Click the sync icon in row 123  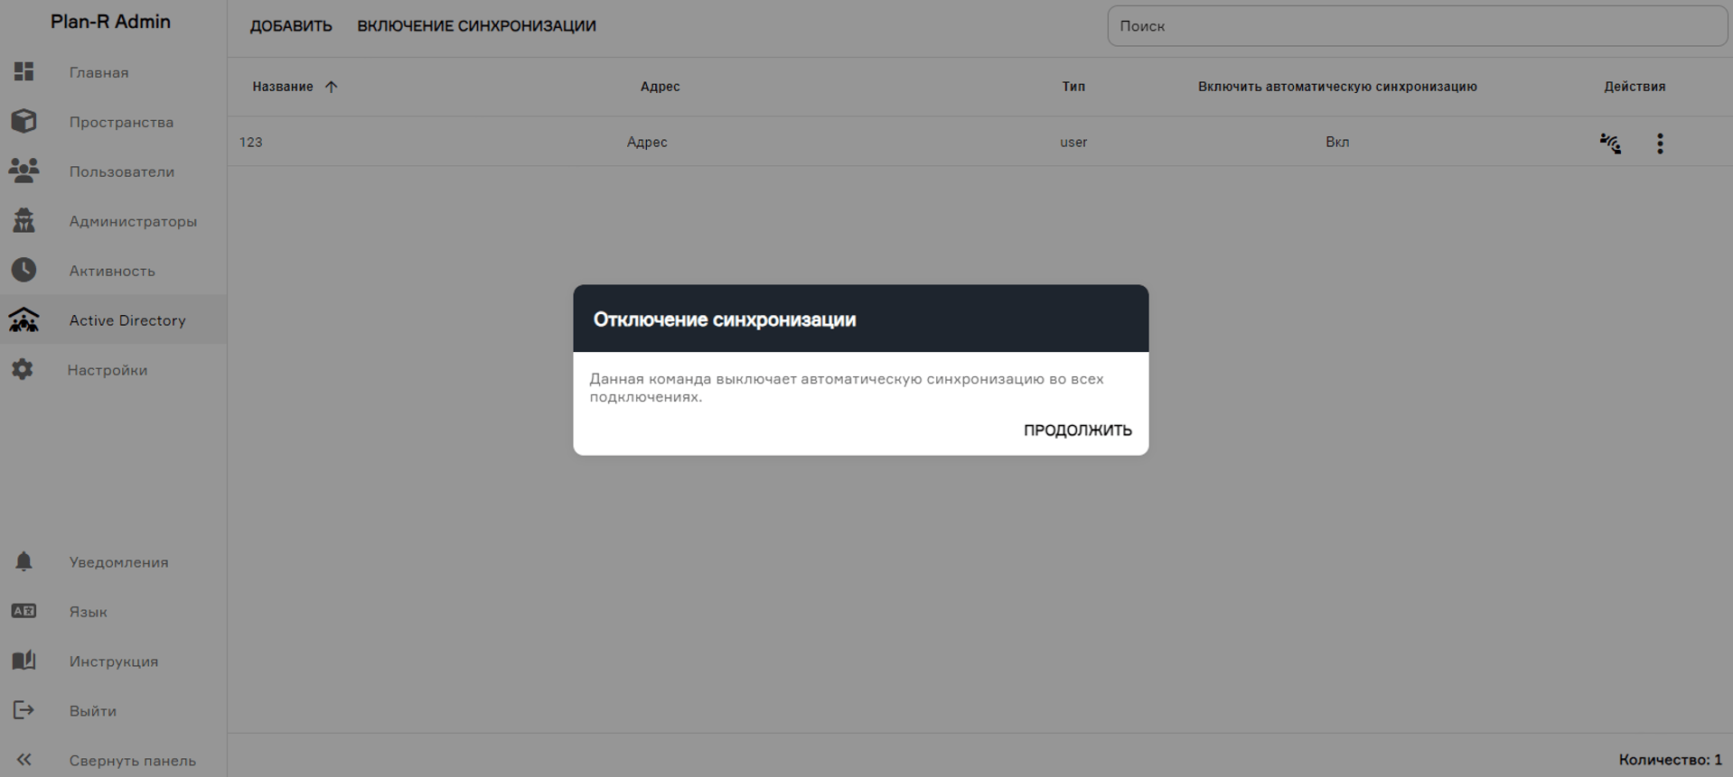click(1610, 143)
